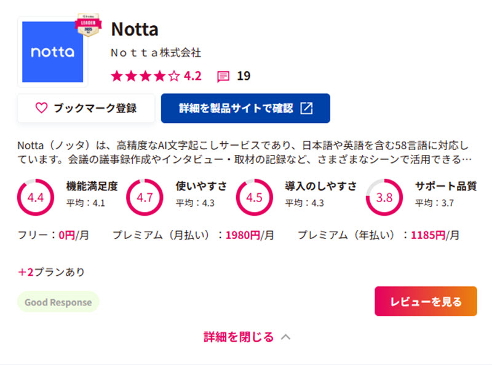
Task: Click the Notta logo icon
Action: point(52,52)
